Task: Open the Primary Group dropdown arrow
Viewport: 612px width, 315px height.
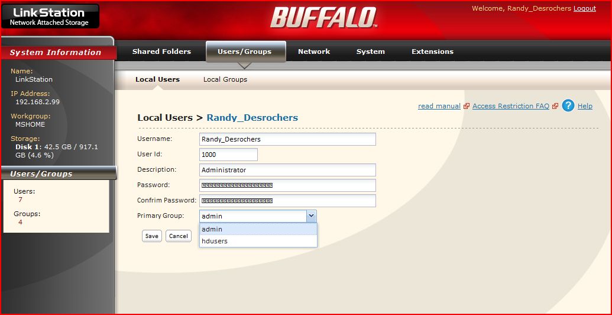Action: click(x=311, y=216)
